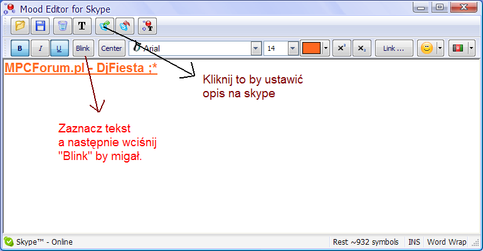This screenshot has width=483, height=251.
Task: Apply superscript formatting
Action: pos(342,48)
